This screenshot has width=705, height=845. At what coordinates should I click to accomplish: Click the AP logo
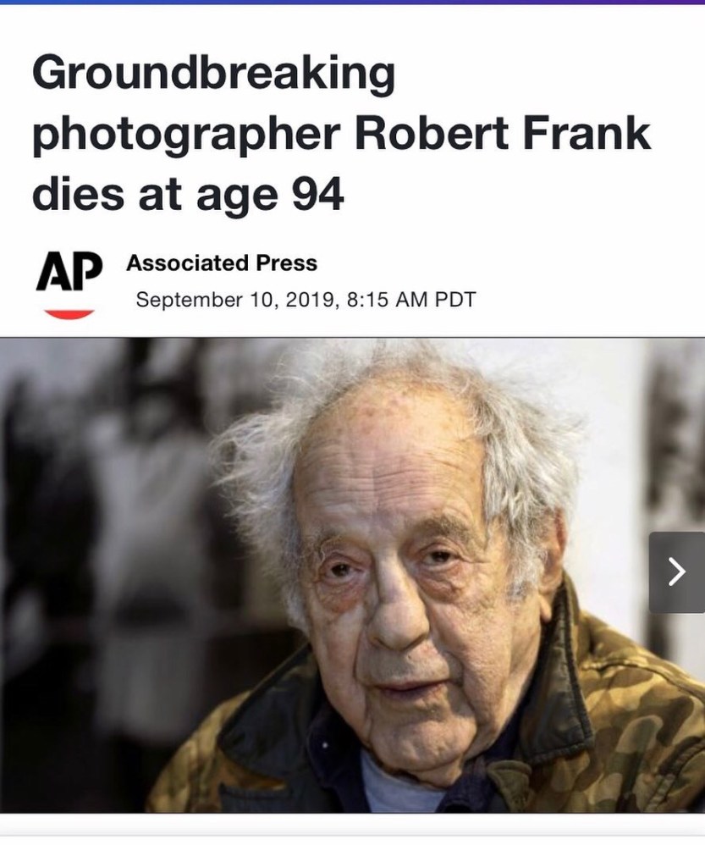tap(69, 271)
